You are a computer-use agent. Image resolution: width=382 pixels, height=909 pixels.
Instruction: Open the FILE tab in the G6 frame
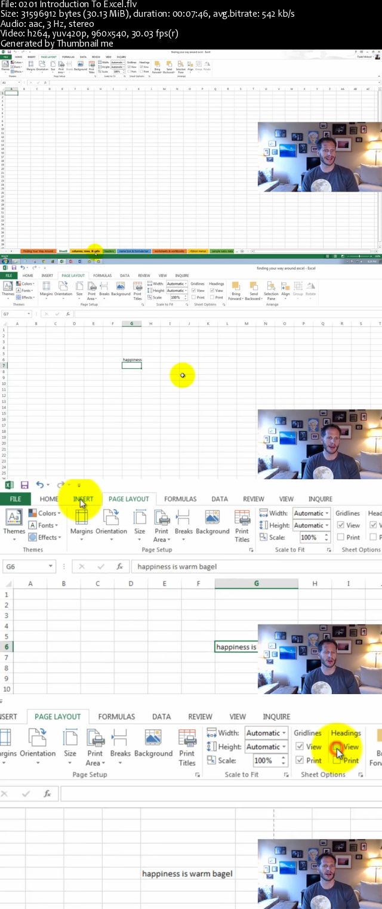pyautogui.click(x=16, y=499)
